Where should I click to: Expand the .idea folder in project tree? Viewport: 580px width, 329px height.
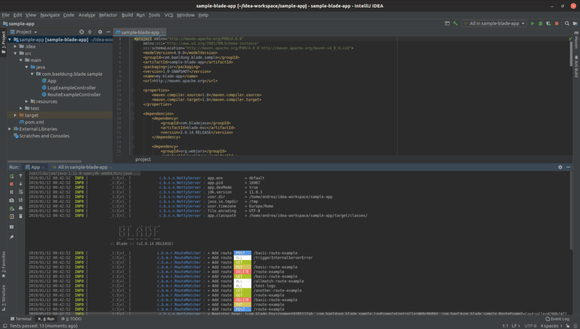pos(16,46)
